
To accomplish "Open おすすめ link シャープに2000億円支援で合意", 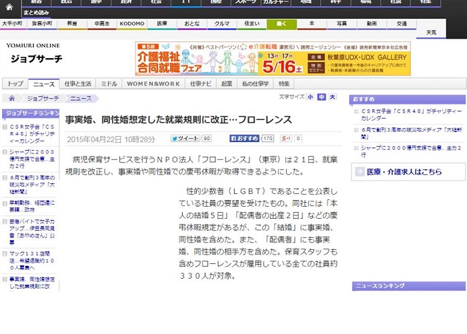I will pos(411,151).
